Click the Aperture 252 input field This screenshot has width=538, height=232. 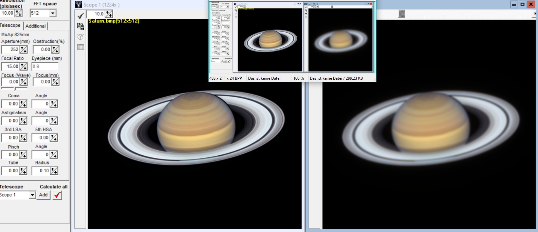click(x=11, y=50)
